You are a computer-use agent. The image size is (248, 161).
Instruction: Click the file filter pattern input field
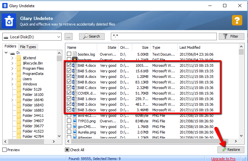[164, 36]
